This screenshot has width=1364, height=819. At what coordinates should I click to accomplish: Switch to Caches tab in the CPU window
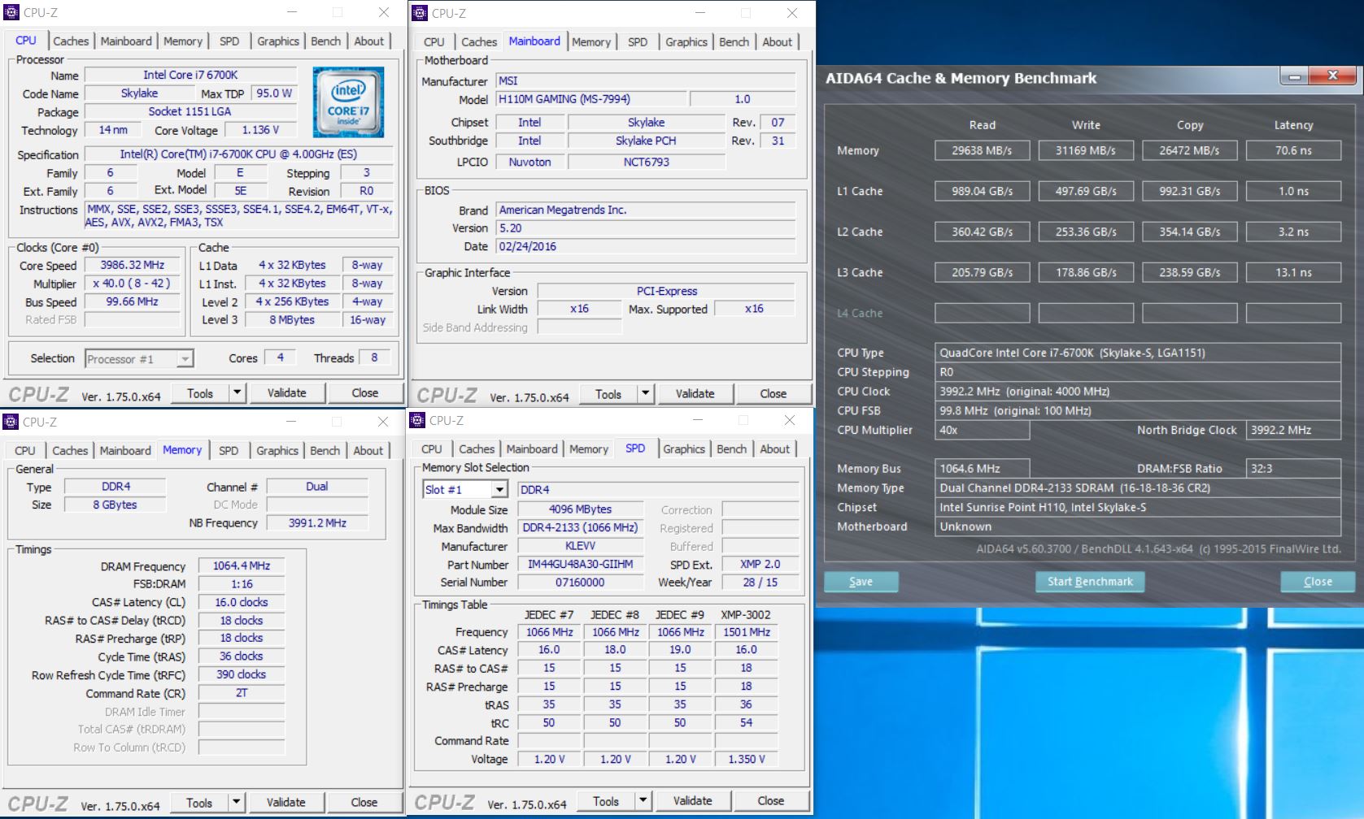(71, 41)
